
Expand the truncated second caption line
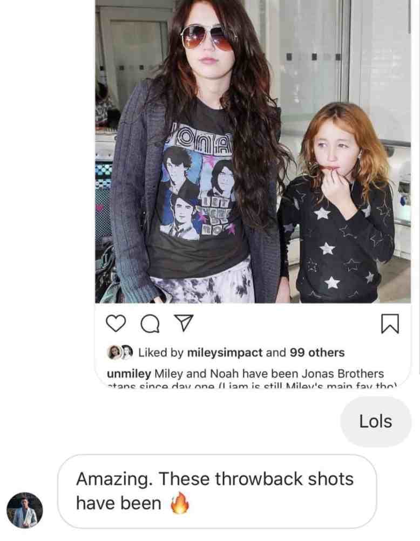click(x=253, y=385)
